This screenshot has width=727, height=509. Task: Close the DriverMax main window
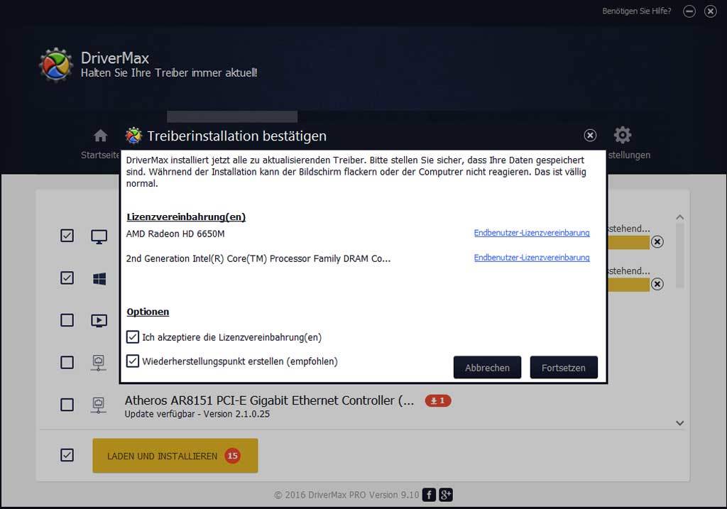pos(710,11)
